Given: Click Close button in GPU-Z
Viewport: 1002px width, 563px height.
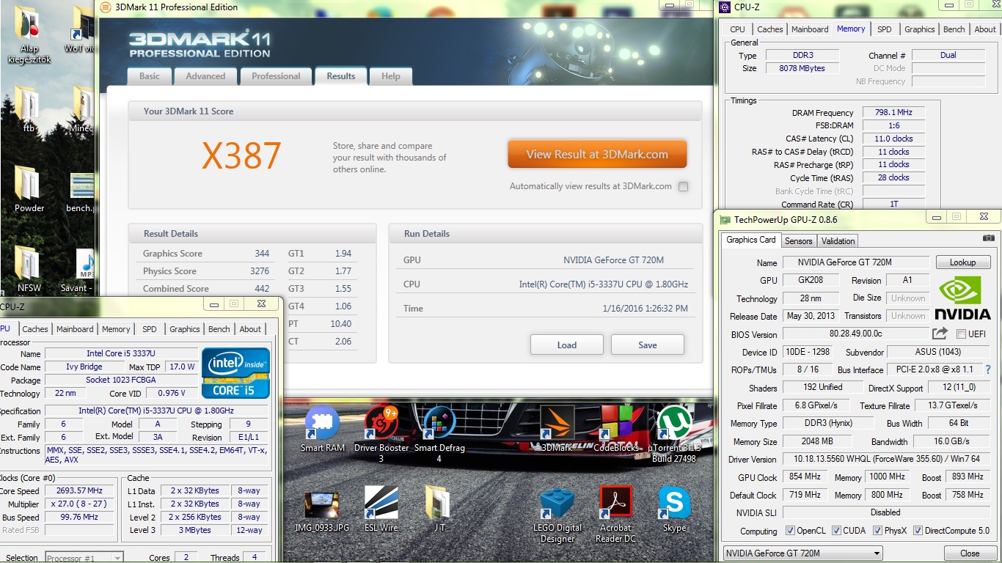Looking at the screenshot, I should click(x=970, y=553).
